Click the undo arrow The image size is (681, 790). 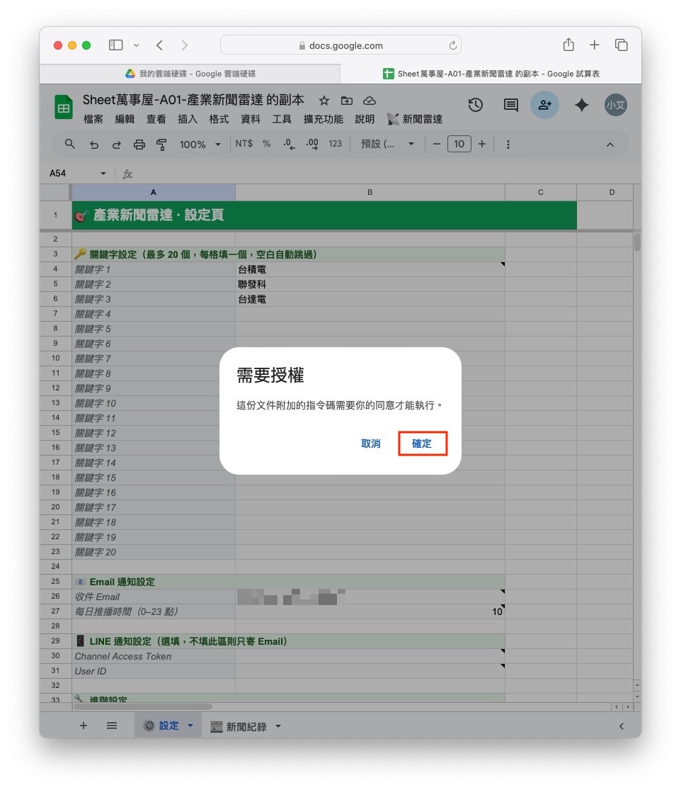pos(94,145)
